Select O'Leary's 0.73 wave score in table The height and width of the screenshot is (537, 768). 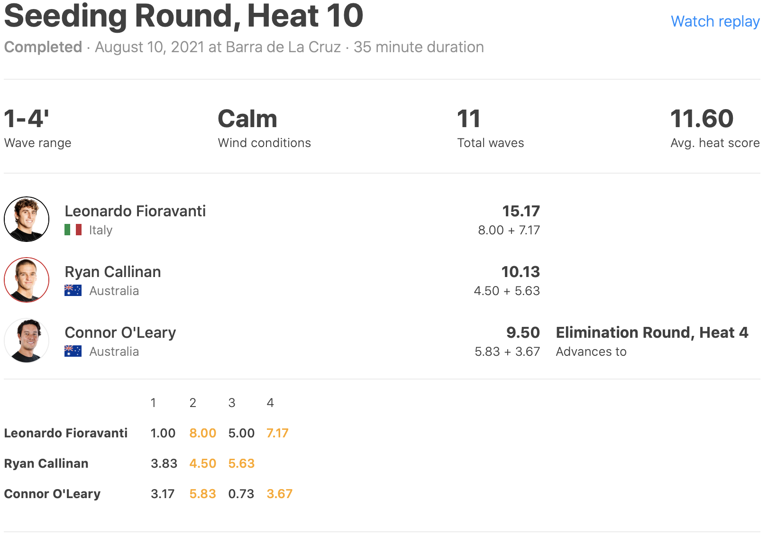(241, 494)
